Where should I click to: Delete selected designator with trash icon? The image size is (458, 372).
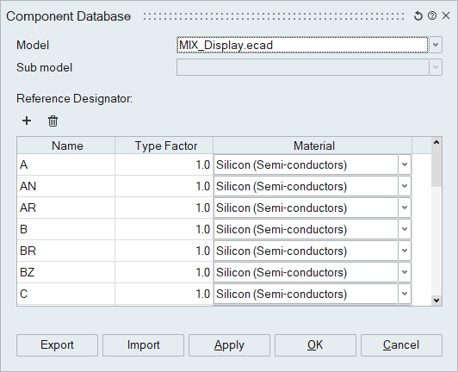pyautogui.click(x=53, y=121)
